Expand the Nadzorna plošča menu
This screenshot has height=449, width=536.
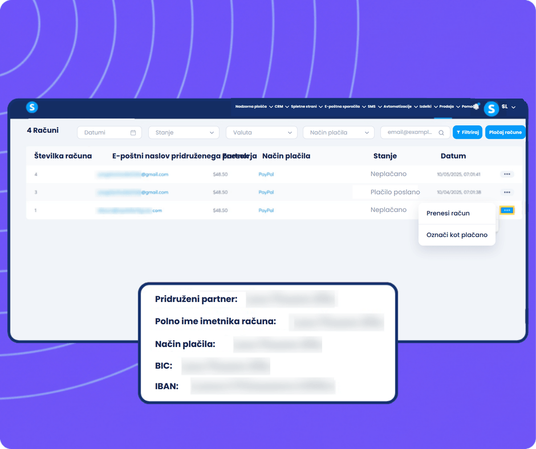(x=254, y=107)
